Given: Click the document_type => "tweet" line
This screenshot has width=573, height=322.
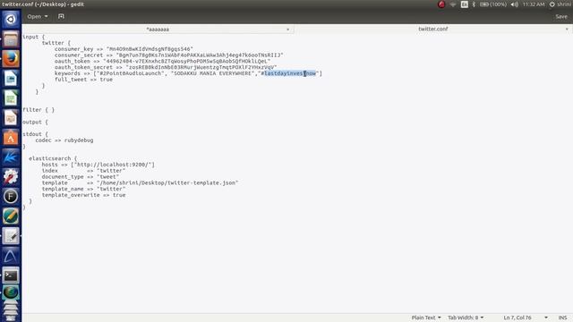Looking at the screenshot, I should coord(81,177).
